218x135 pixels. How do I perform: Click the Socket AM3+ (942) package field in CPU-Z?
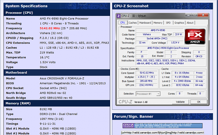[160, 39]
